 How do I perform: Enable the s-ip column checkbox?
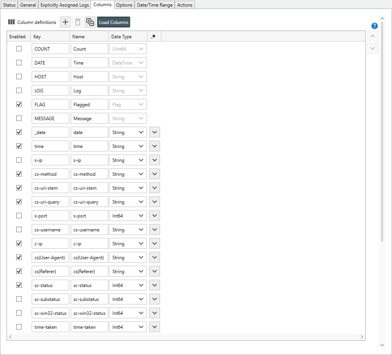pos(19,160)
